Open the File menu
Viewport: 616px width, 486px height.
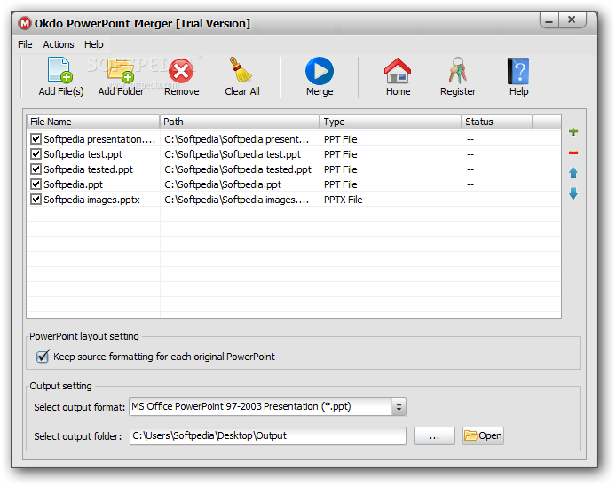click(x=25, y=44)
